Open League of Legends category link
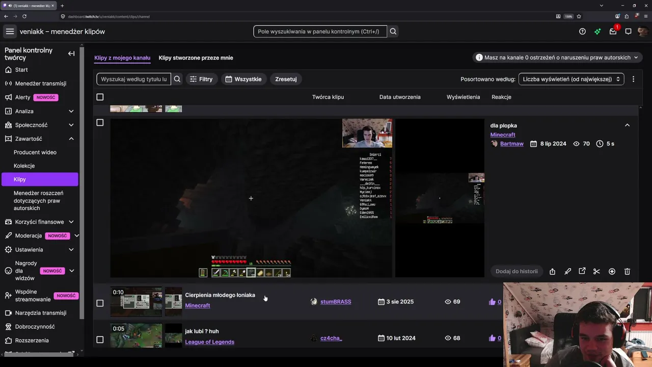Screen dimensions: 652x367 (x=210, y=342)
